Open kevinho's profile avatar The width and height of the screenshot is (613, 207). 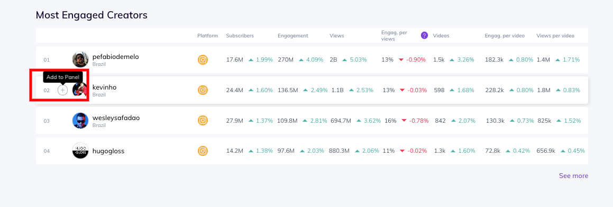tap(80, 90)
